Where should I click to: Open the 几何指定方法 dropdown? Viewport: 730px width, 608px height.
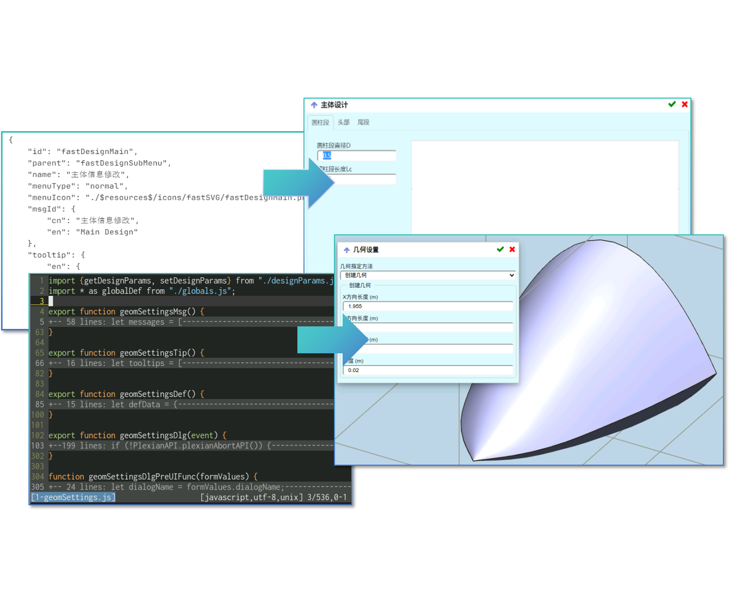point(428,275)
